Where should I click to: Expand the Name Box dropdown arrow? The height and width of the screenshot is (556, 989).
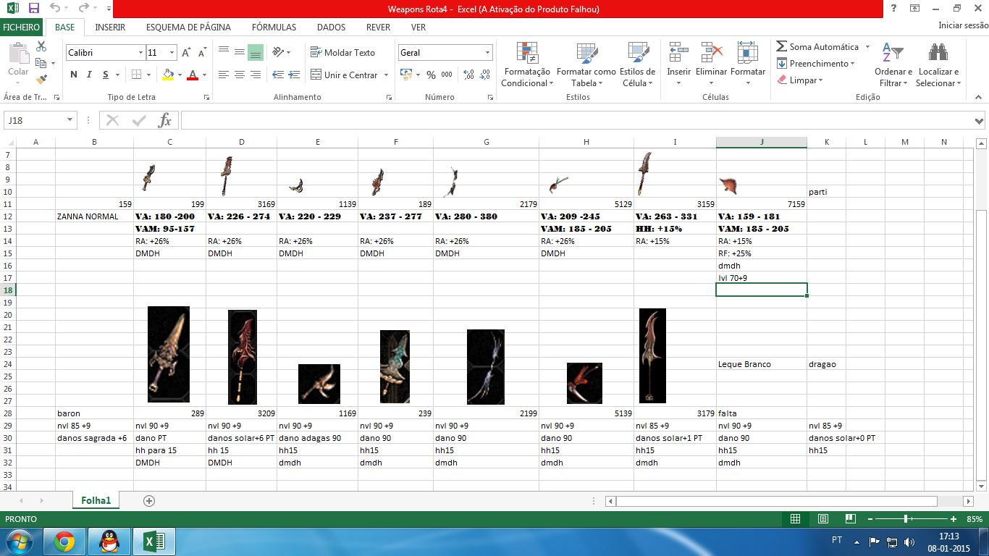point(70,120)
